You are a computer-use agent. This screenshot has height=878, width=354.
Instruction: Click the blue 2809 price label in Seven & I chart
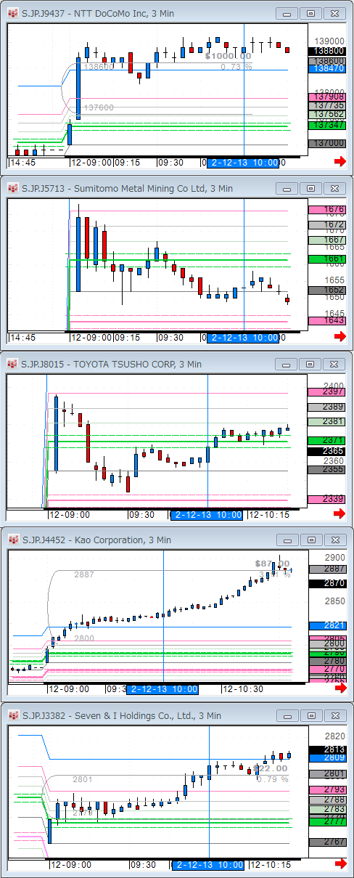[x=327, y=758]
